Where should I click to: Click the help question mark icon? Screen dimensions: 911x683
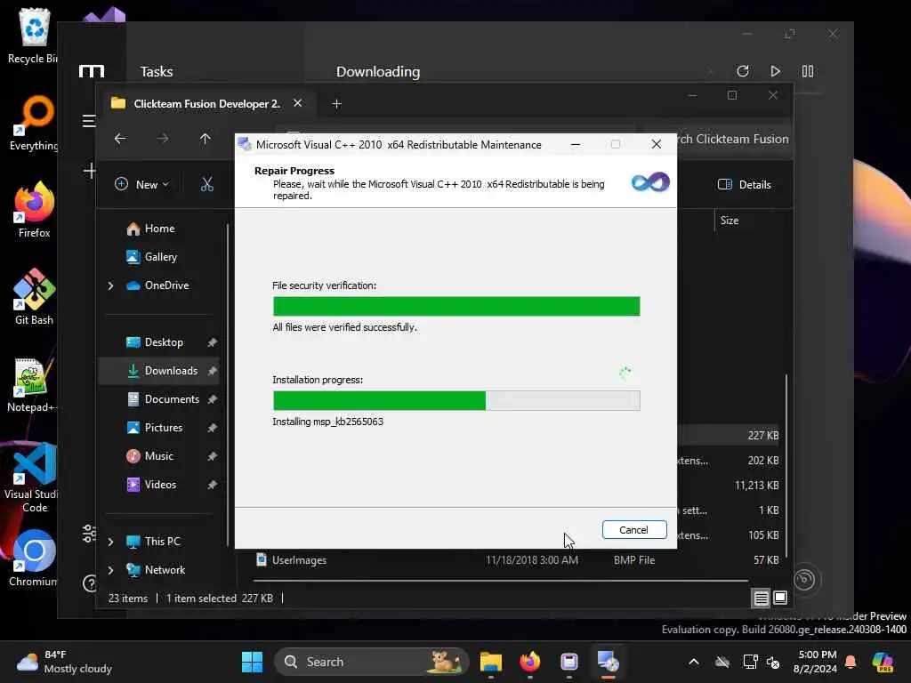(90, 583)
